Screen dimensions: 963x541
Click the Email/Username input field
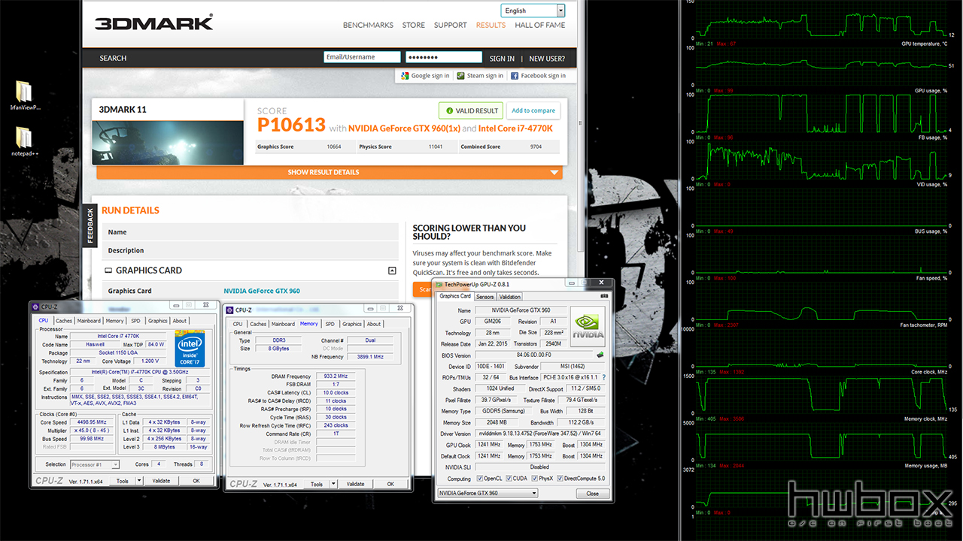pos(362,57)
